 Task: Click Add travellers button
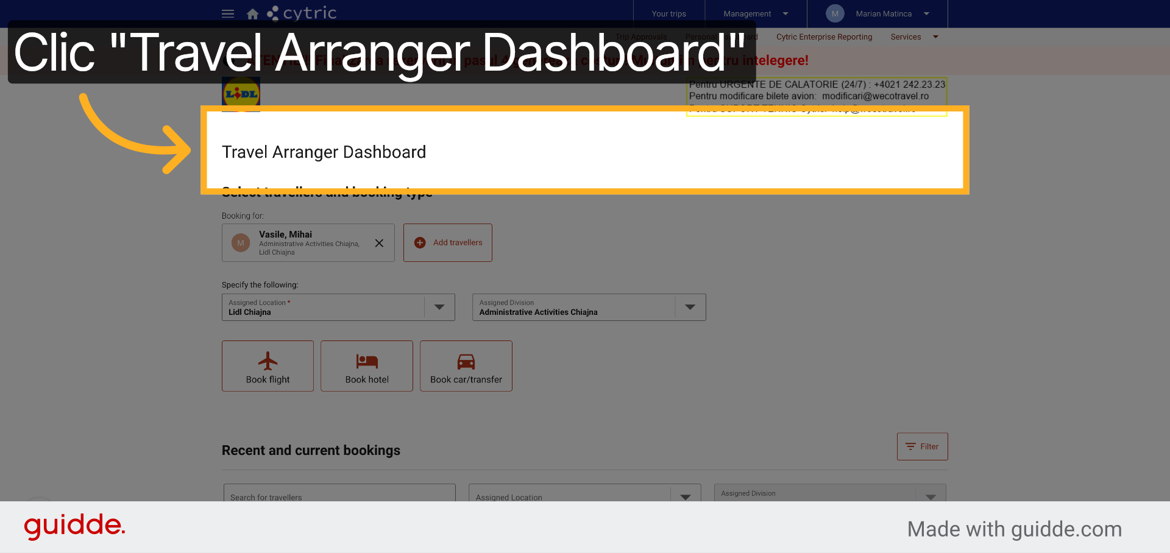(448, 242)
